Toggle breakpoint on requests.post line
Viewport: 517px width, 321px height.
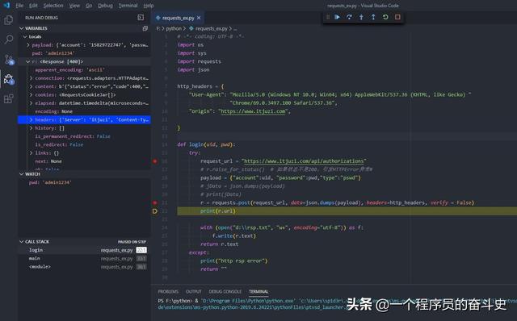tap(154, 202)
